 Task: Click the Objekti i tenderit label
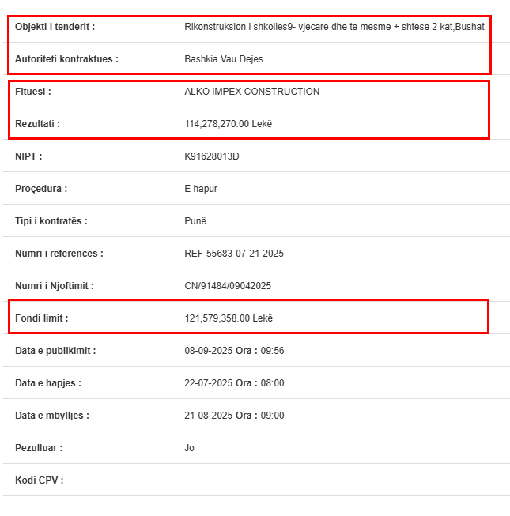click(x=55, y=27)
